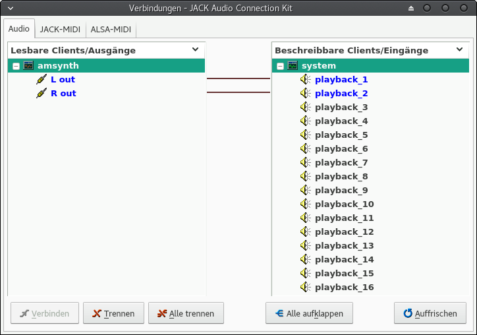The image size is (477, 335).
Task: Open the window menu arrow in title bar
Action: [x=11, y=8]
